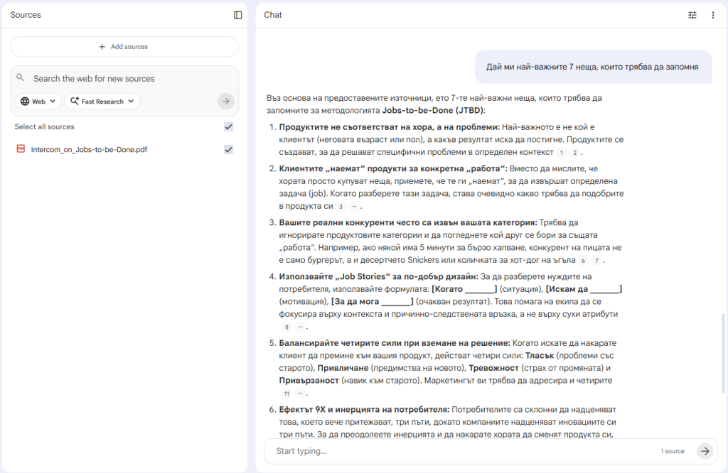Expand hidden citations after citation 3

[354, 207]
